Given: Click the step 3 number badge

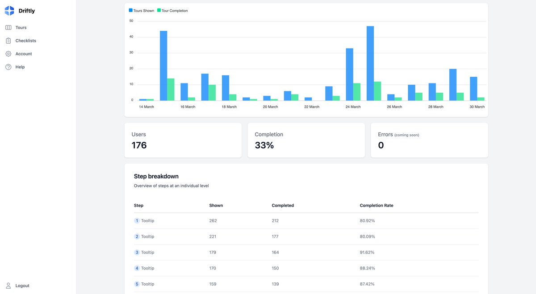Looking at the screenshot, I should pyautogui.click(x=137, y=253).
